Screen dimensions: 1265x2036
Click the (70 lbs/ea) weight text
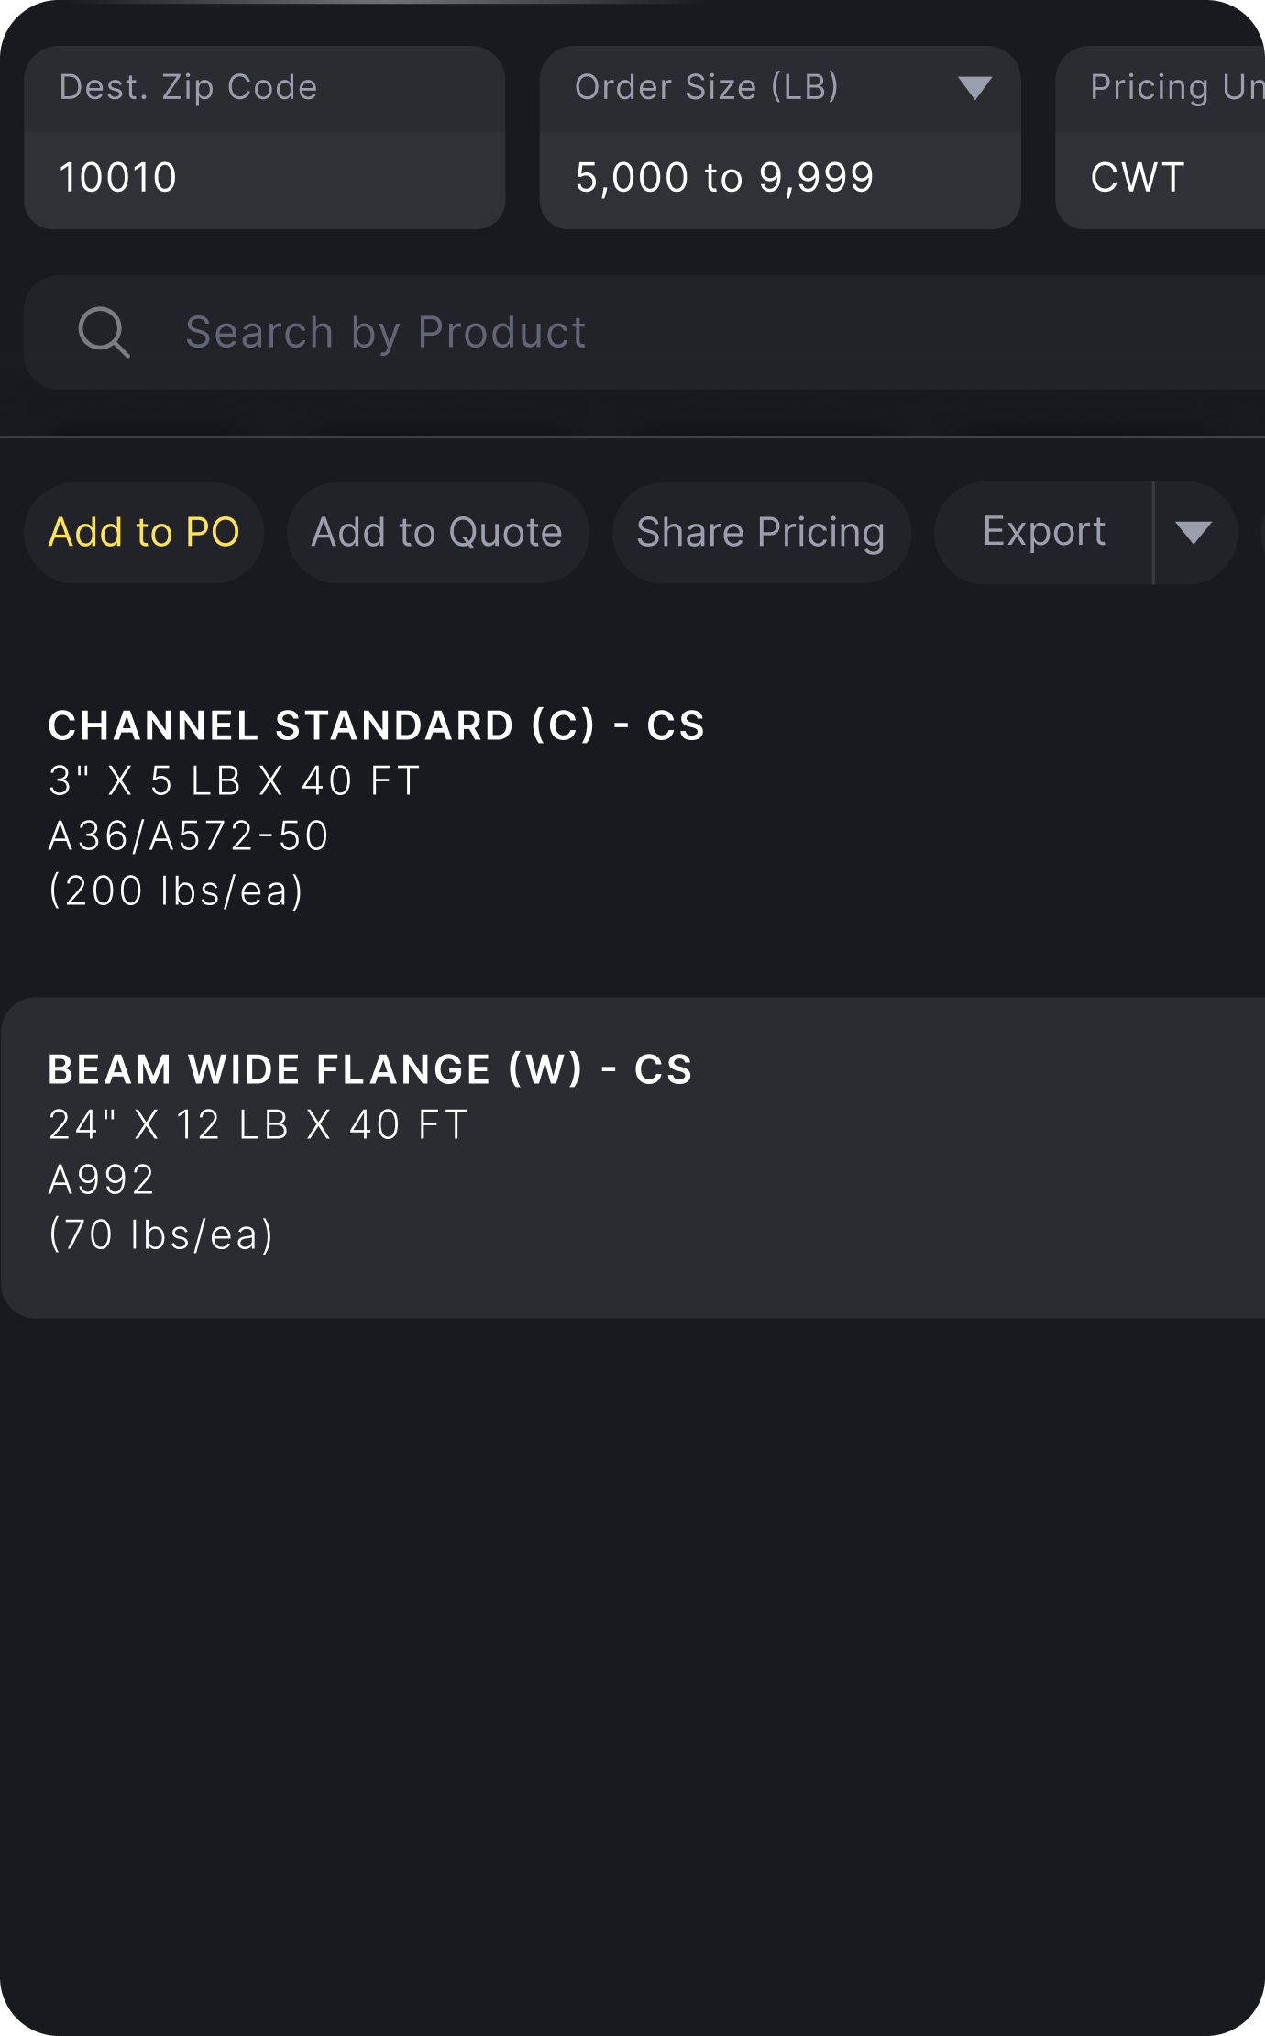[161, 1235]
